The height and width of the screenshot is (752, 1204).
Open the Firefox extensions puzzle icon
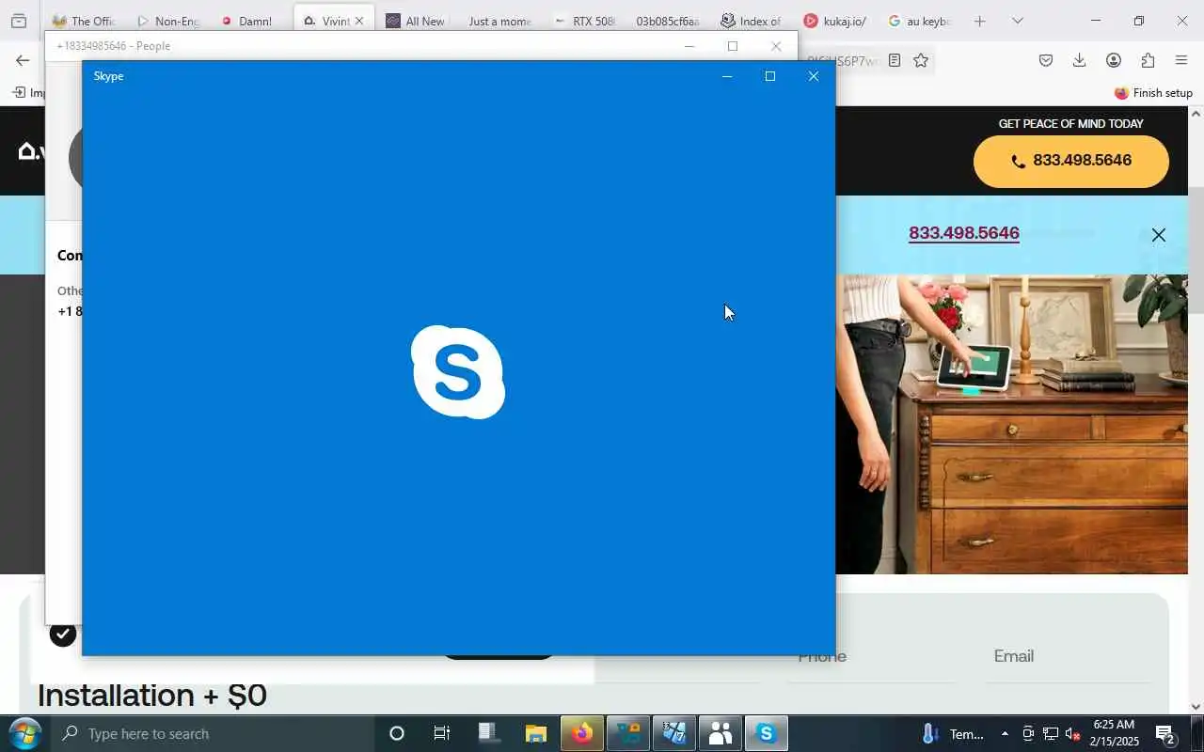pos(1148,60)
